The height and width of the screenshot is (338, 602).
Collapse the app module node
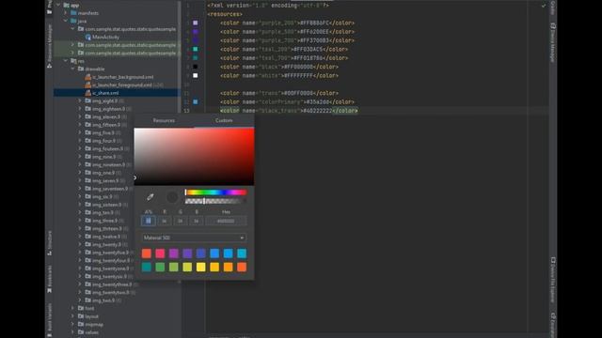click(58, 6)
